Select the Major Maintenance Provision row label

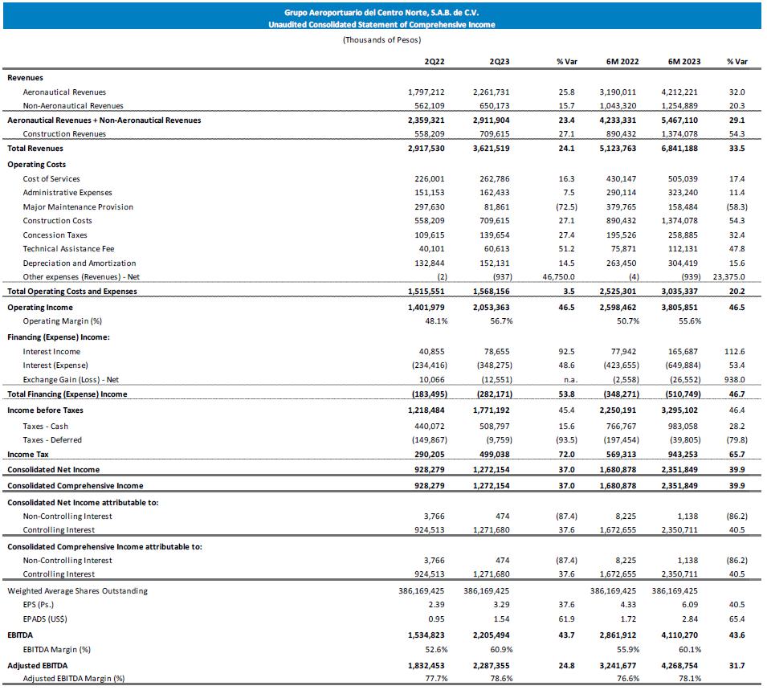[78, 206]
